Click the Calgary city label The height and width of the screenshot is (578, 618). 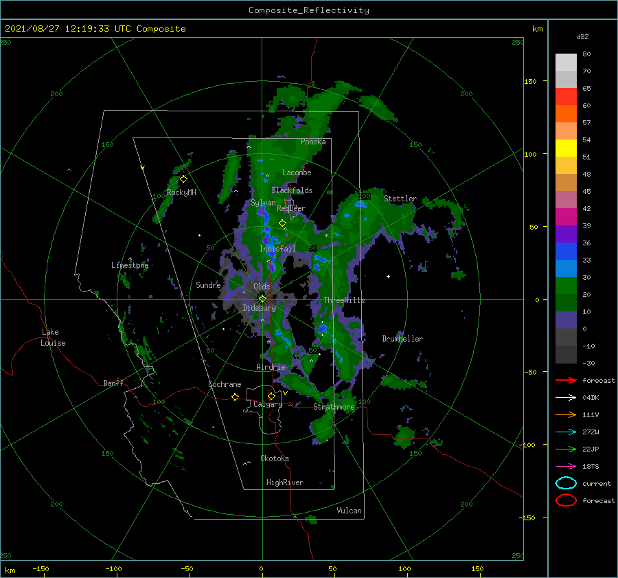point(268,404)
